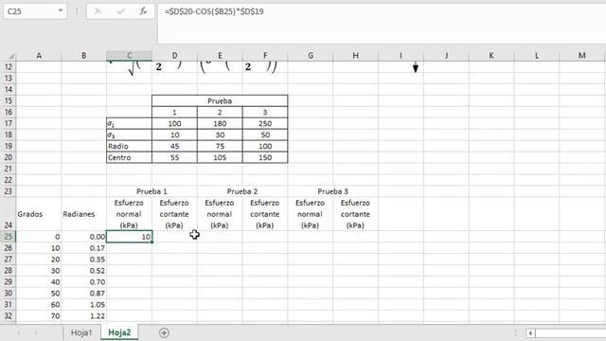The width and height of the screenshot is (606, 341).
Task: Select row 17 header
Action: [x=9, y=123]
